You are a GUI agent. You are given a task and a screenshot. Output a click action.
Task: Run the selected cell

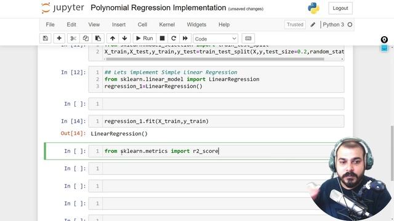pyautogui.click(x=145, y=38)
